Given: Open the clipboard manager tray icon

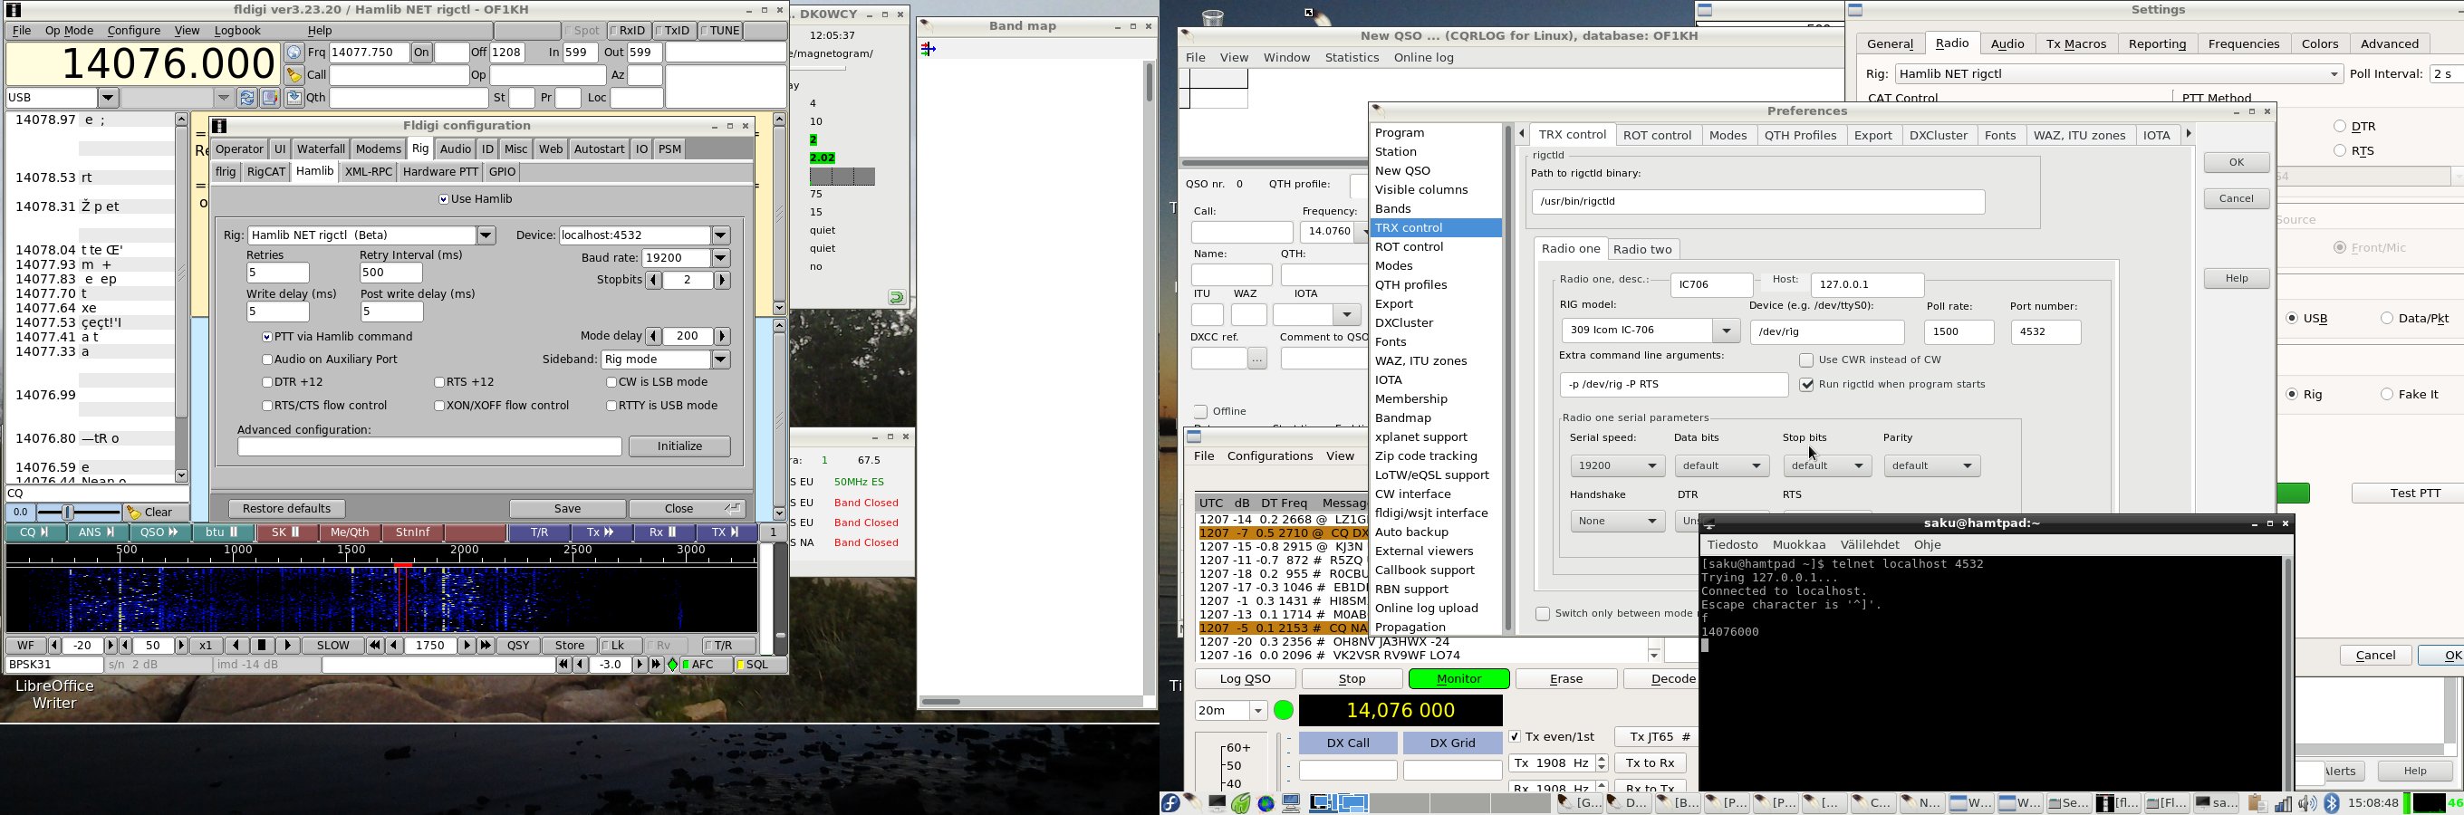Looking at the screenshot, I should tap(2257, 803).
